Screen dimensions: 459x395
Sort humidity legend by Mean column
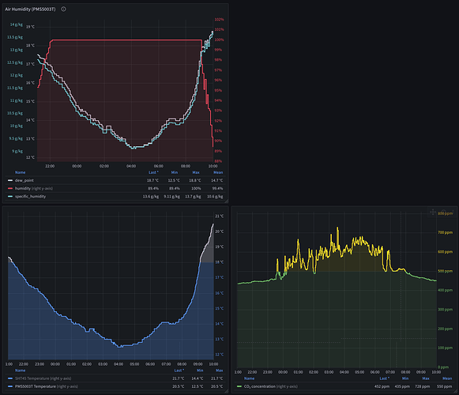218,172
